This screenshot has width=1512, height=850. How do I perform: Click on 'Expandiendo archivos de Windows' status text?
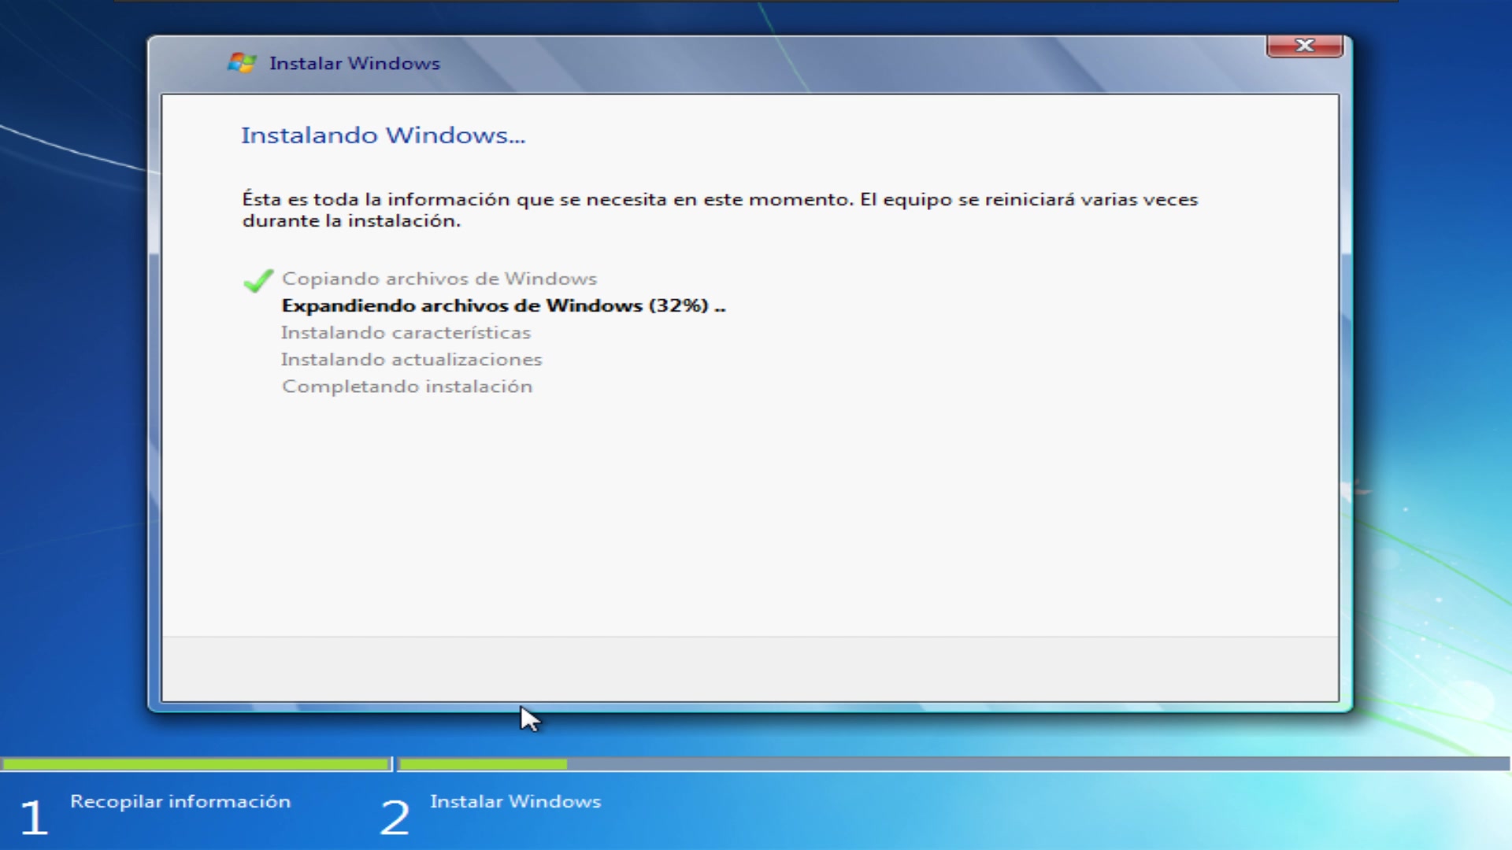[504, 305]
